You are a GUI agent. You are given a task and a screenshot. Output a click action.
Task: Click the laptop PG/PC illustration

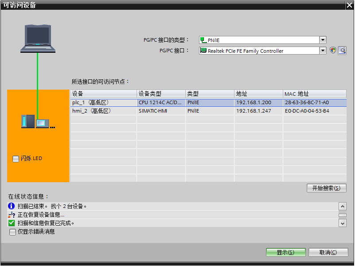(38, 39)
